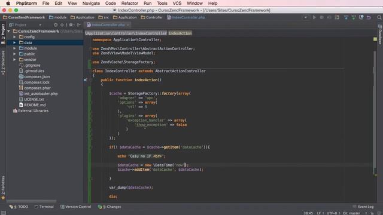Click the Show History icon in toolbar

pyautogui.click(x=361, y=17)
